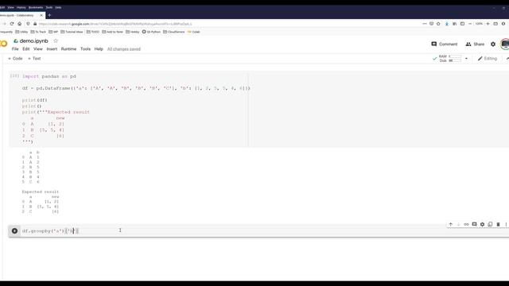Open the Colab Edit menu
Image resolution: width=509 pixels, height=286 pixels.
(26, 49)
